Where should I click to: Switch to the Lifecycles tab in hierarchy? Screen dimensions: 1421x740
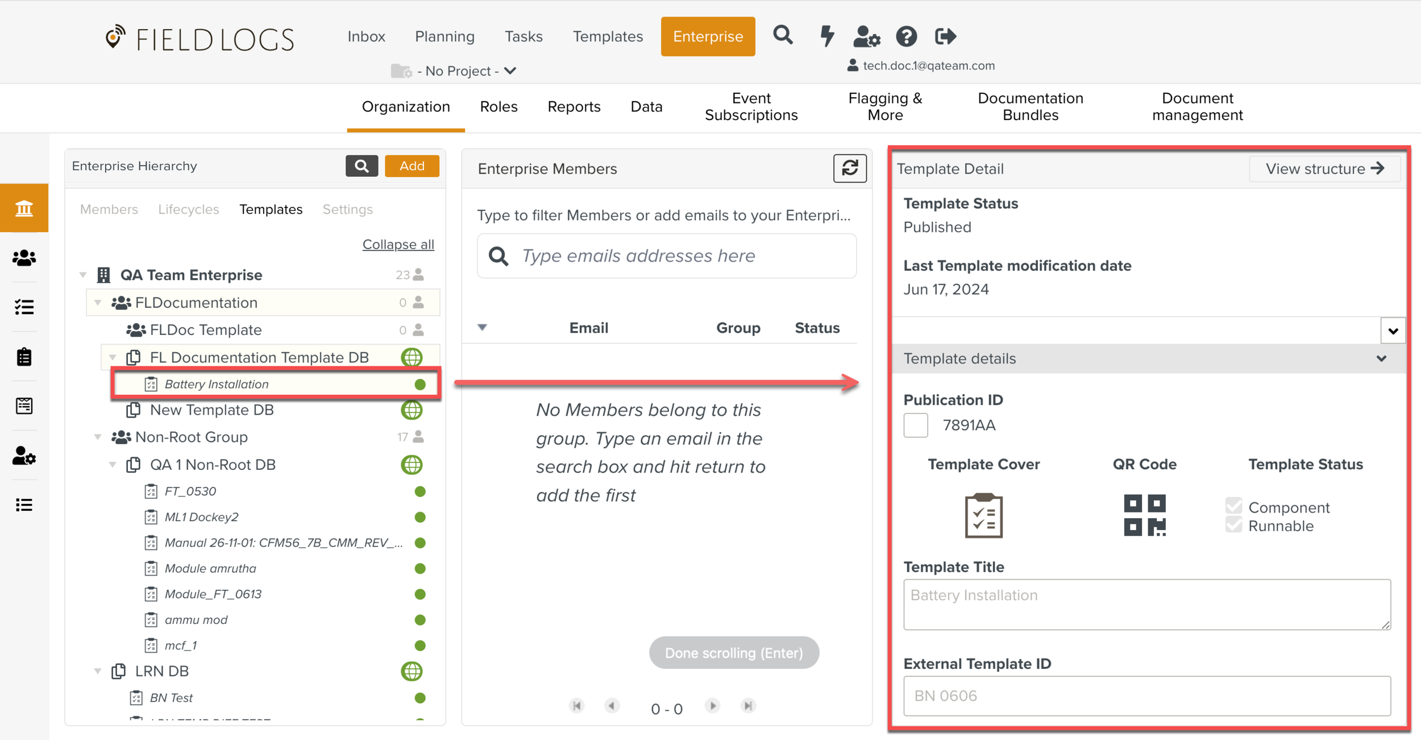[188, 209]
